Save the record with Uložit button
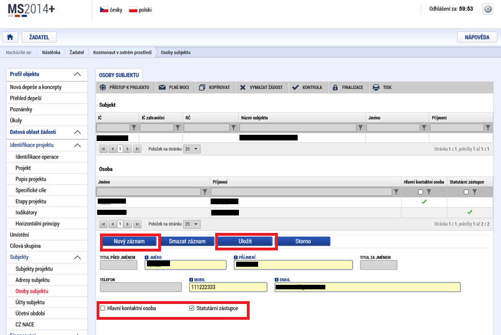Image resolution: width=501 pixels, height=335 pixels. 245,241
